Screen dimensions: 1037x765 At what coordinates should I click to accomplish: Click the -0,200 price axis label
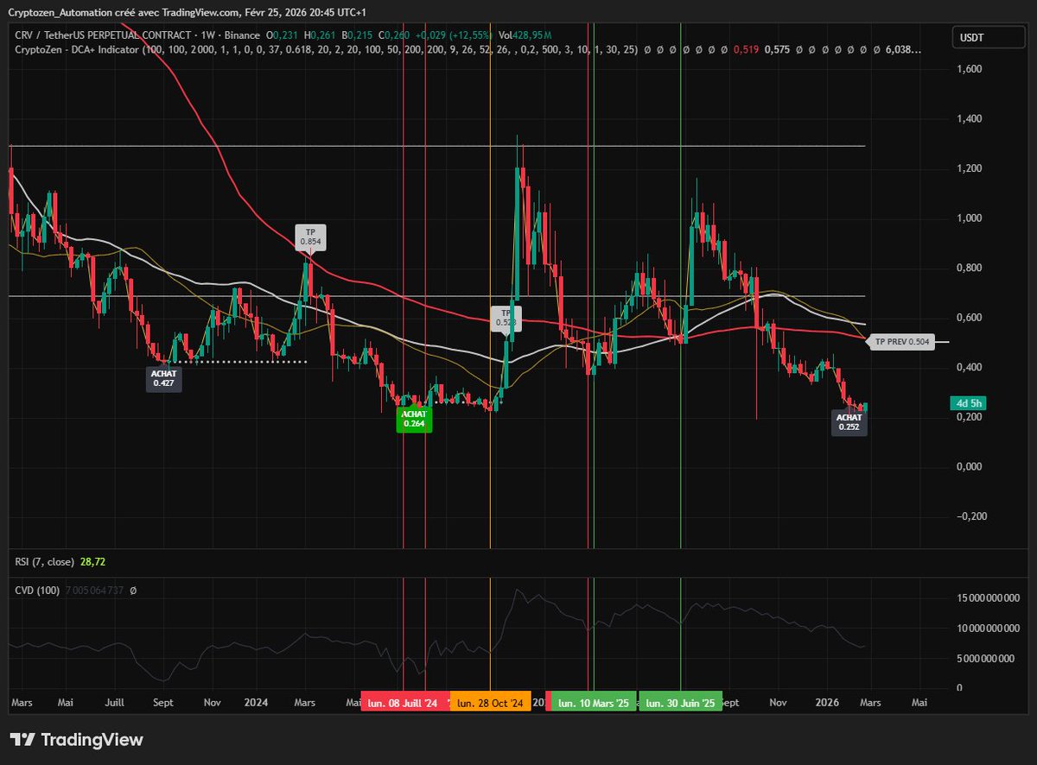tap(971, 516)
